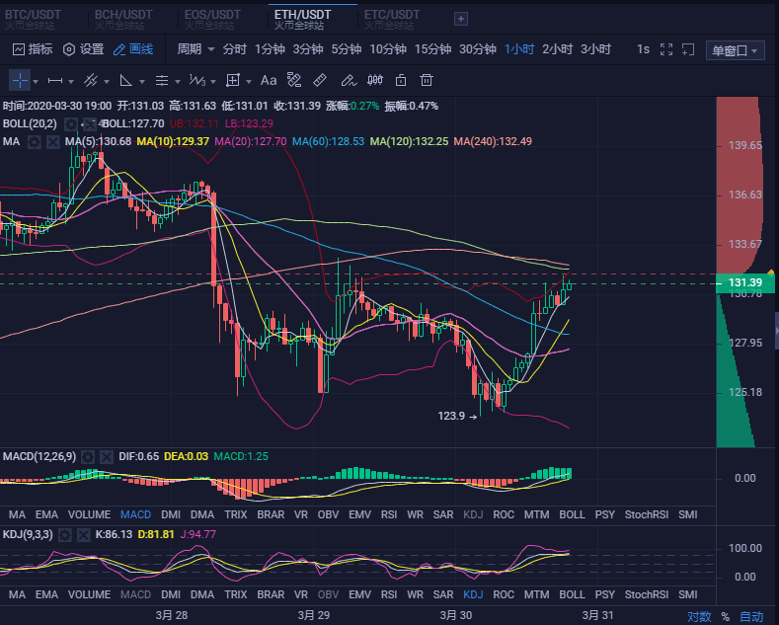This screenshot has height=625, width=779.
Task: Select the Fibonacci horizontal lines tool
Action: pyautogui.click(x=162, y=81)
